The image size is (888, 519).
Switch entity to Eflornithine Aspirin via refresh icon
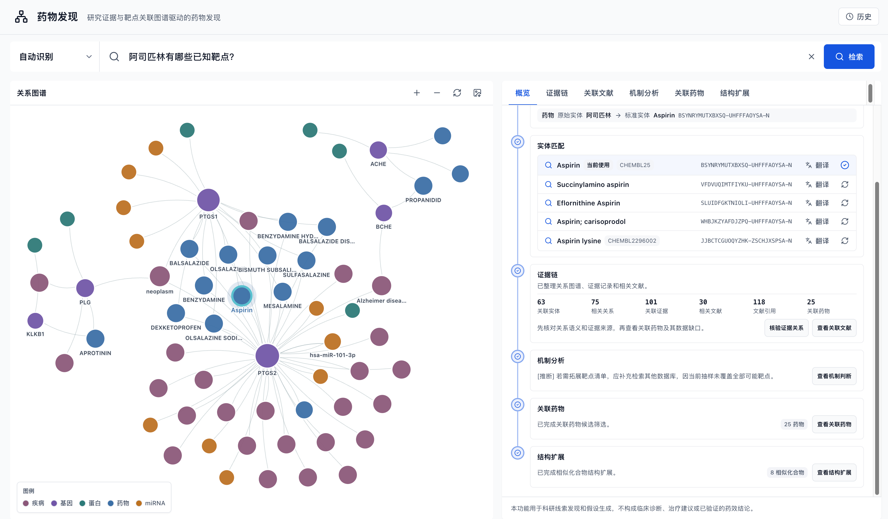[845, 203]
